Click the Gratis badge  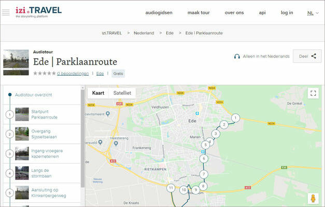(x=118, y=73)
